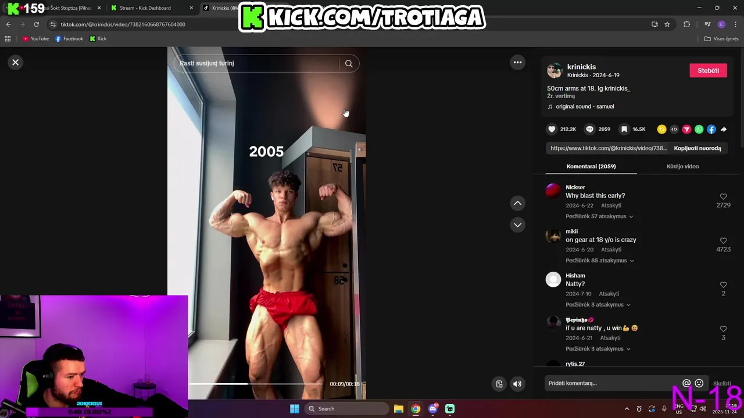
Task: Click the krinickis profile avatar
Action: pos(555,70)
